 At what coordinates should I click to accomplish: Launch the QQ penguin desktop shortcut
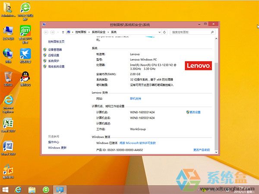tap(25, 79)
